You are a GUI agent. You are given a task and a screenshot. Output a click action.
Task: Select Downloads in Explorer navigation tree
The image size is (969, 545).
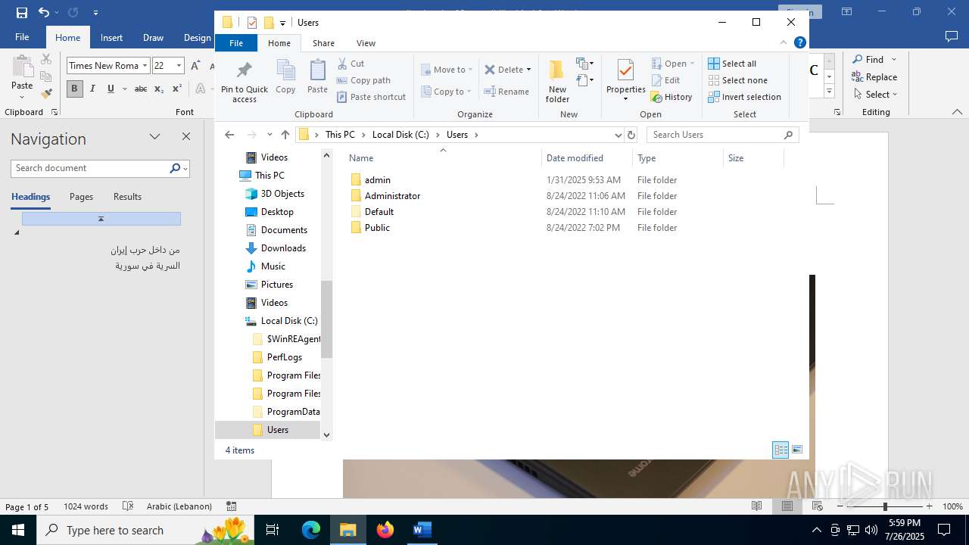click(x=283, y=248)
